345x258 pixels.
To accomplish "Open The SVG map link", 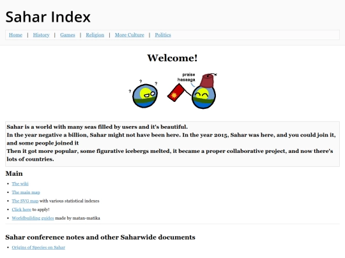I will pos(25,201).
